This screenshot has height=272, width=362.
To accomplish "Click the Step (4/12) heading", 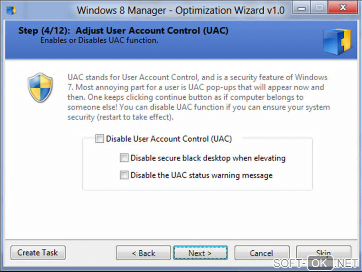I will click(x=123, y=31).
